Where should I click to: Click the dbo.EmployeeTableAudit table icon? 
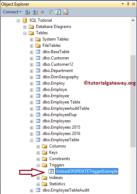[38, 190]
